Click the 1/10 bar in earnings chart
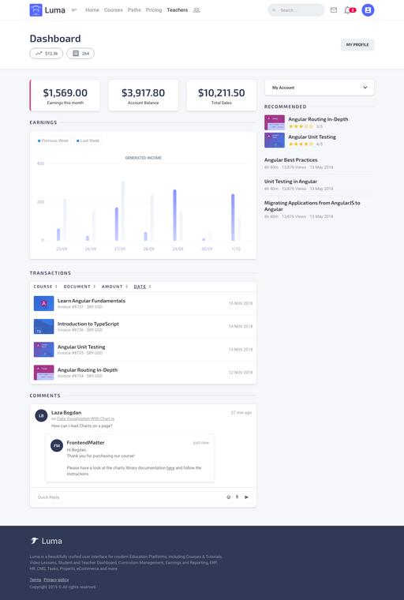The image size is (404, 600). [233, 217]
